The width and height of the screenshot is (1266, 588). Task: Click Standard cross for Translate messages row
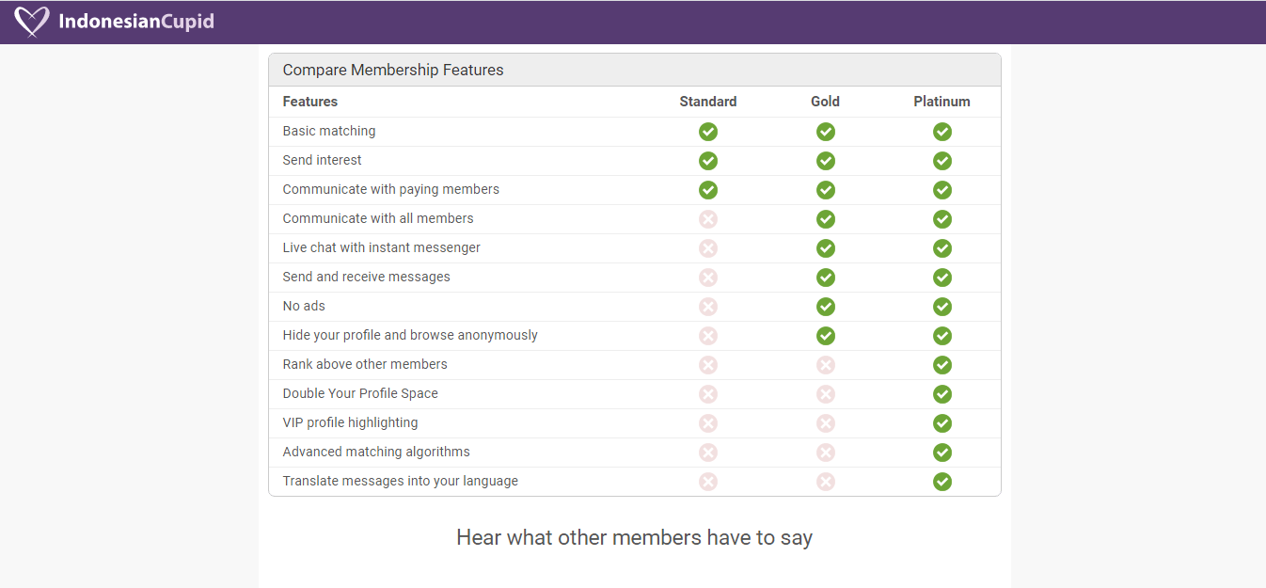point(708,482)
